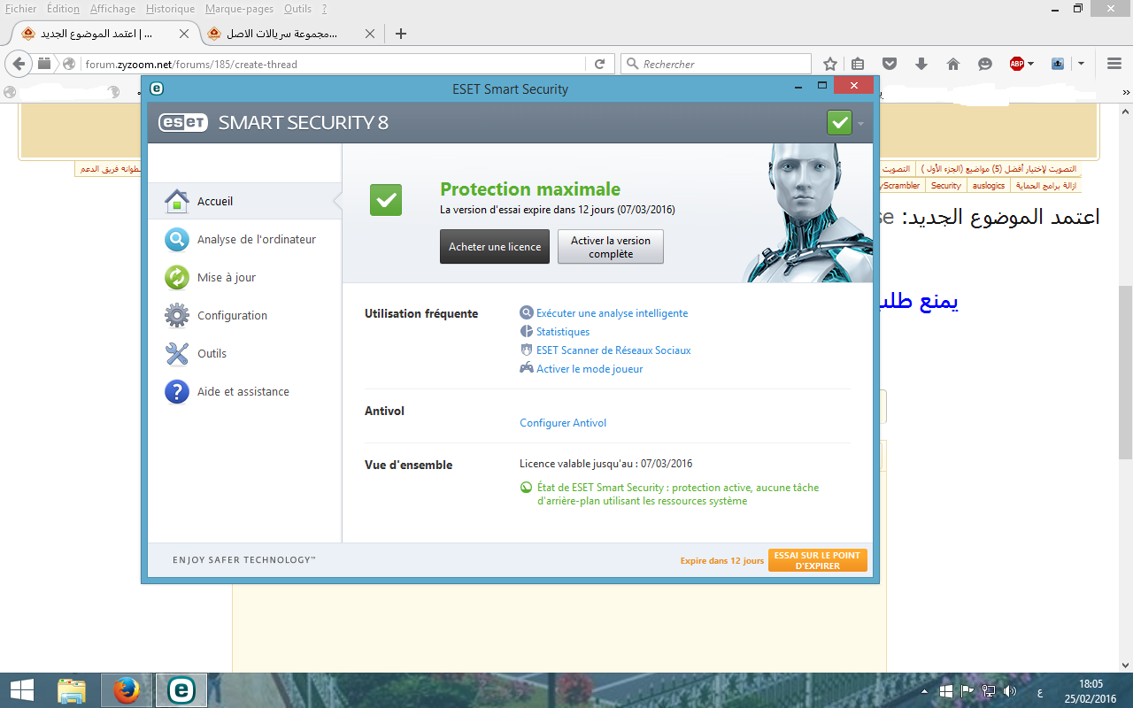This screenshot has width=1133, height=708.
Task: Click the Rechercher search field in Firefox
Action: [x=716, y=64]
